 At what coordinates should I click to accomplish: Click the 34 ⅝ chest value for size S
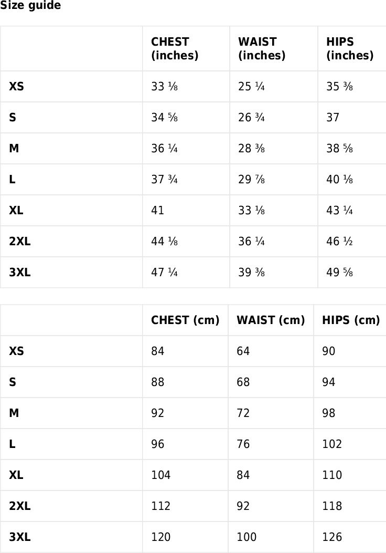click(165, 118)
